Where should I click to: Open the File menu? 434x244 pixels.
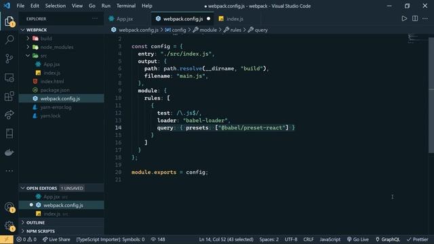point(20,6)
